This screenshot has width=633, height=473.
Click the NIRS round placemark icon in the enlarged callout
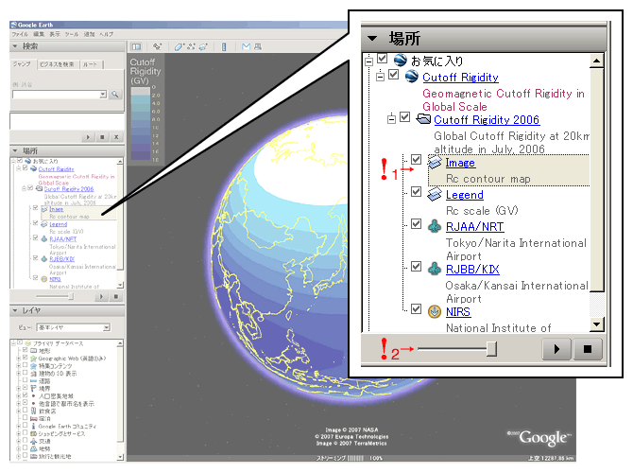[435, 311]
